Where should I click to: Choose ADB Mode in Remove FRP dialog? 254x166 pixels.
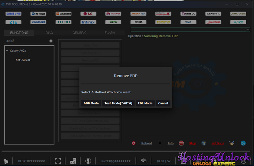tap(91, 103)
